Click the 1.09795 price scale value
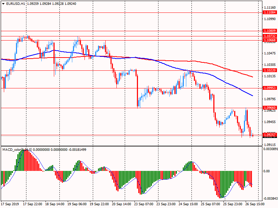The width and height of the screenshot is (278, 208). 270,99
